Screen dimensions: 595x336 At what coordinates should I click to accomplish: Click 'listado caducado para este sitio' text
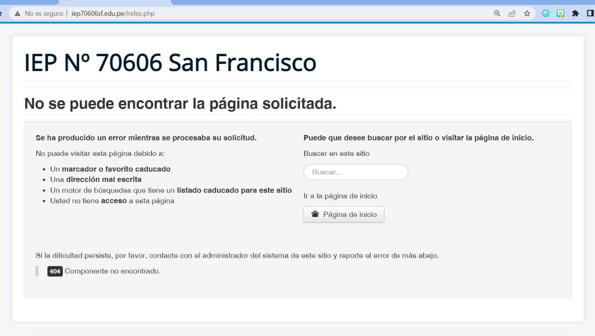tap(234, 190)
